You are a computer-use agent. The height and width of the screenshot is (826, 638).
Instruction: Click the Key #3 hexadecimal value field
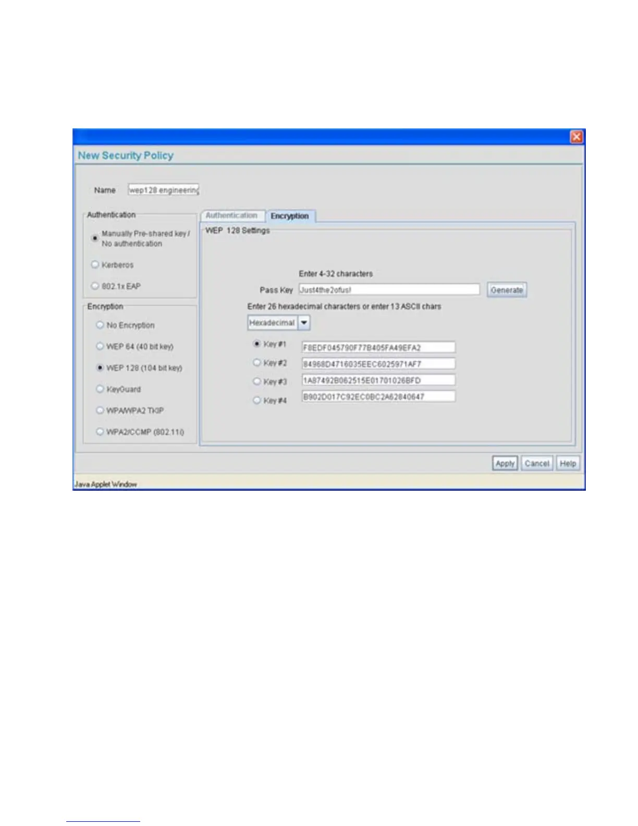[379, 380]
